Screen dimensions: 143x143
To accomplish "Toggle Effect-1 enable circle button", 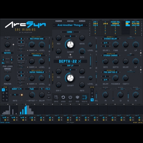I will coord(141,53).
